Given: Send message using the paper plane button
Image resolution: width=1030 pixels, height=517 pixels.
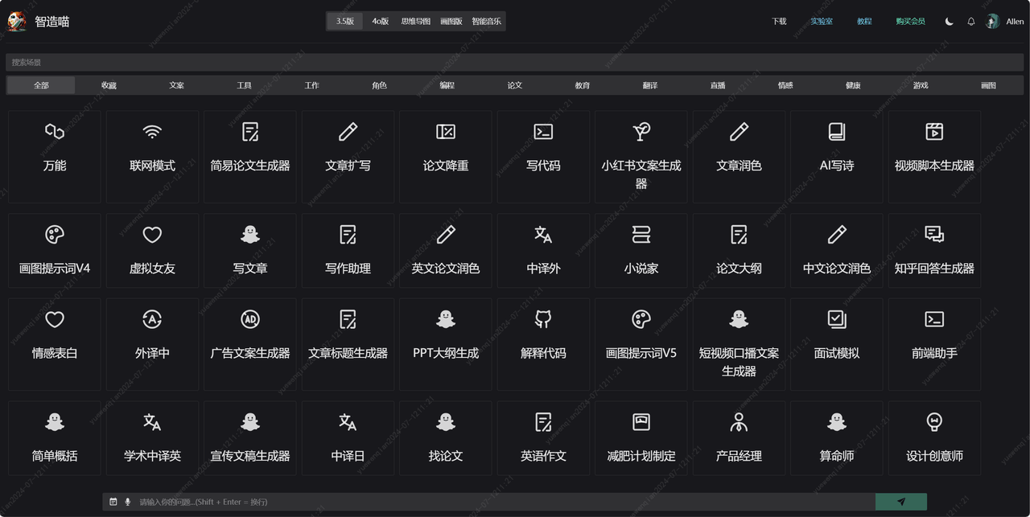Looking at the screenshot, I should pos(900,502).
